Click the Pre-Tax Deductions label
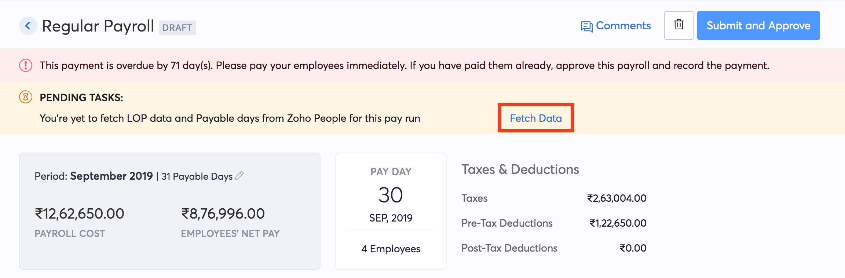The width and height of the screenshot is (845, 278). (x=507, y=223)
